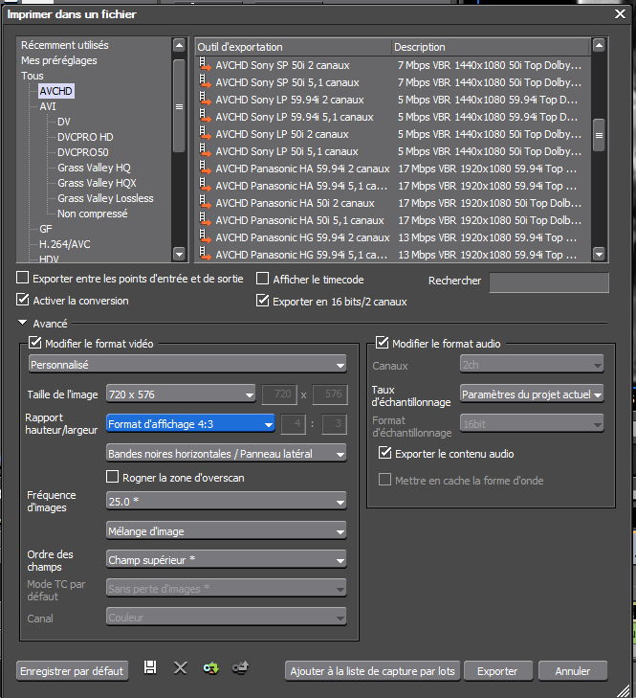636x698 pixels.
Task: Click the delete preset X icon
Action: click(x=180, y=667)
